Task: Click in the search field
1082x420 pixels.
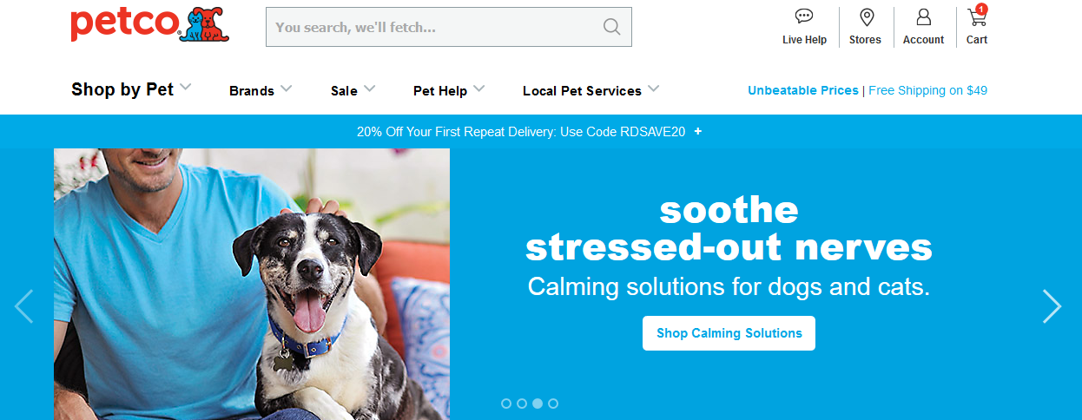Action: (434, 27)
